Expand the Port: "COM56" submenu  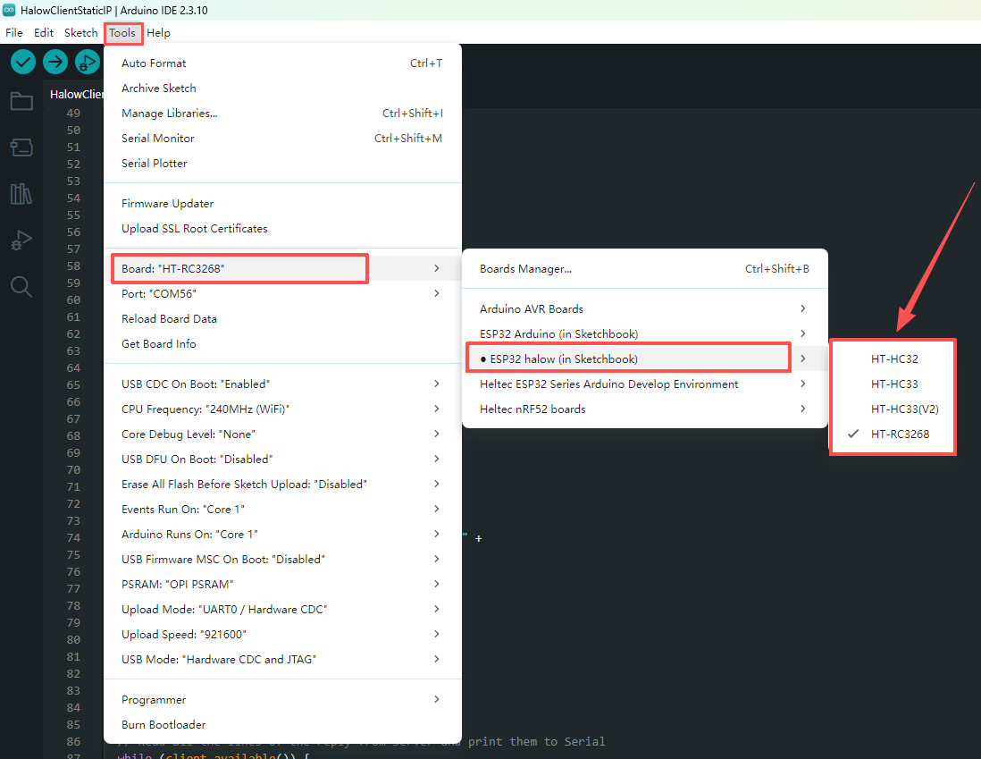[283, 294]
